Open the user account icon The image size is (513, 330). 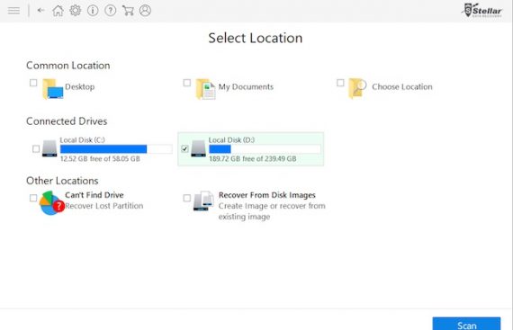tap(145, 11)
